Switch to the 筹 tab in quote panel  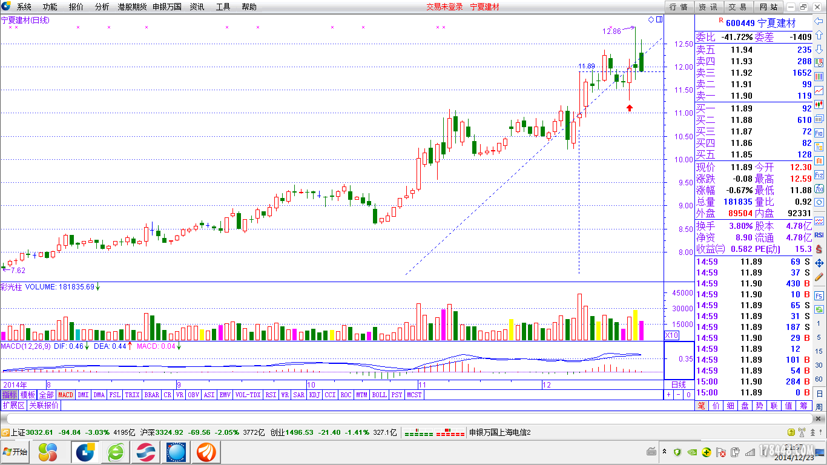tap(803, 406)
